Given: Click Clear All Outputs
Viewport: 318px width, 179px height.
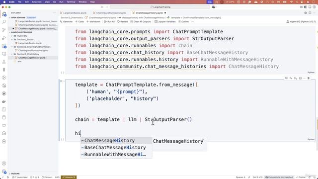Looking at the screenshot, I should pyautogui.click(x=141, y=21).
